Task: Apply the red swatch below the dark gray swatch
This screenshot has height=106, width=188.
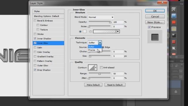Action: [x=174, y=42]
